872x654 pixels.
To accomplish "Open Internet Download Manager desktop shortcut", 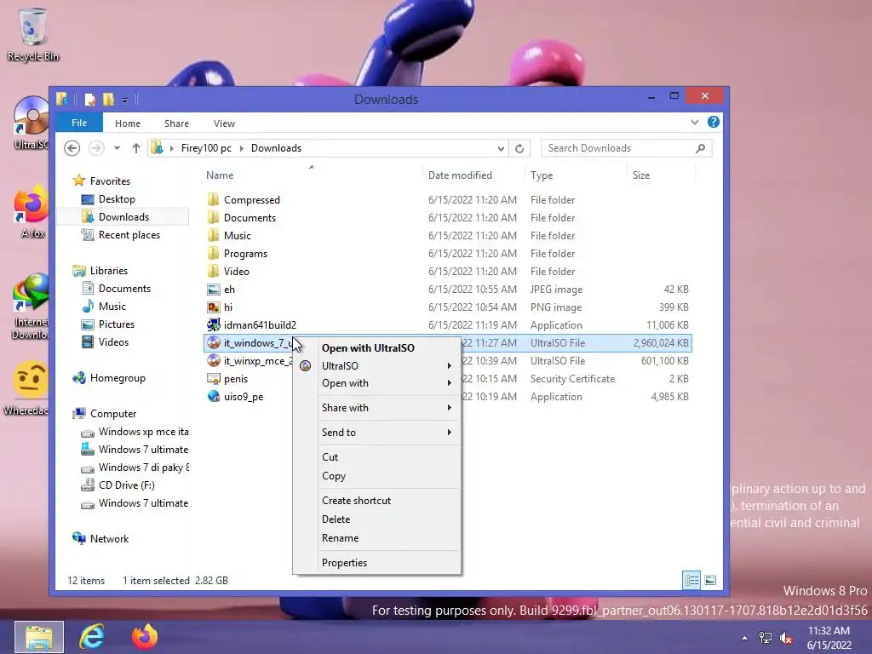I will tap(32, 306).
